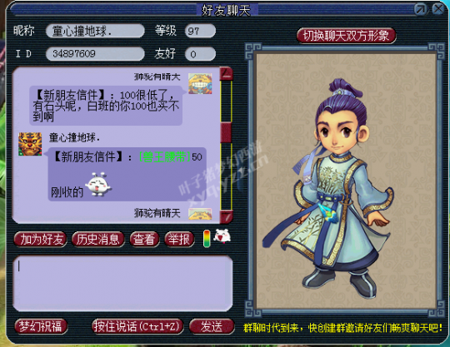Viewport: 450px width, 347px height.
Task: Click the green-to-red signal level indicator
Action: coord(207,238)
